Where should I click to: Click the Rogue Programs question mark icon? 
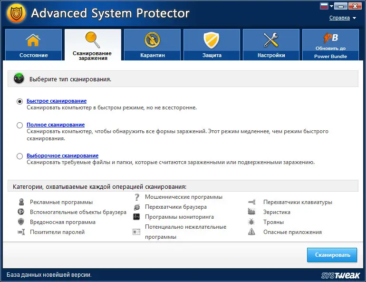point(137,197)
